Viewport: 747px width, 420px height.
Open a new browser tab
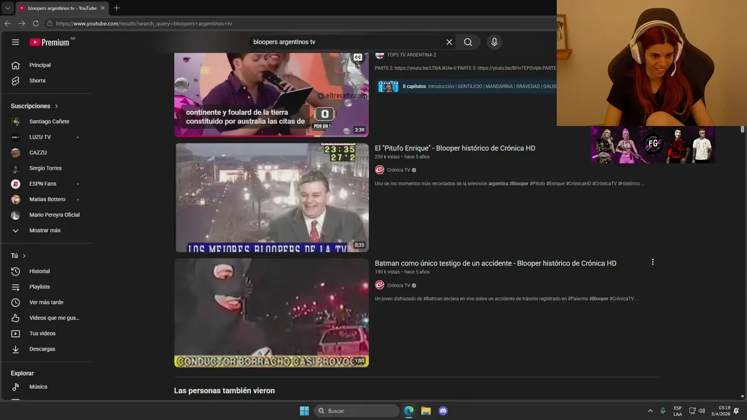(x=117, y=8)
